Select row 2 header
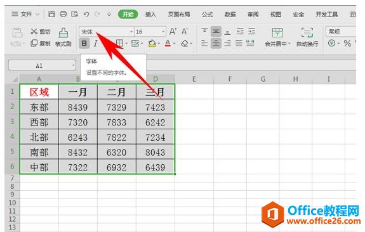This screenshot has width=365, height=232. [12, 106]
